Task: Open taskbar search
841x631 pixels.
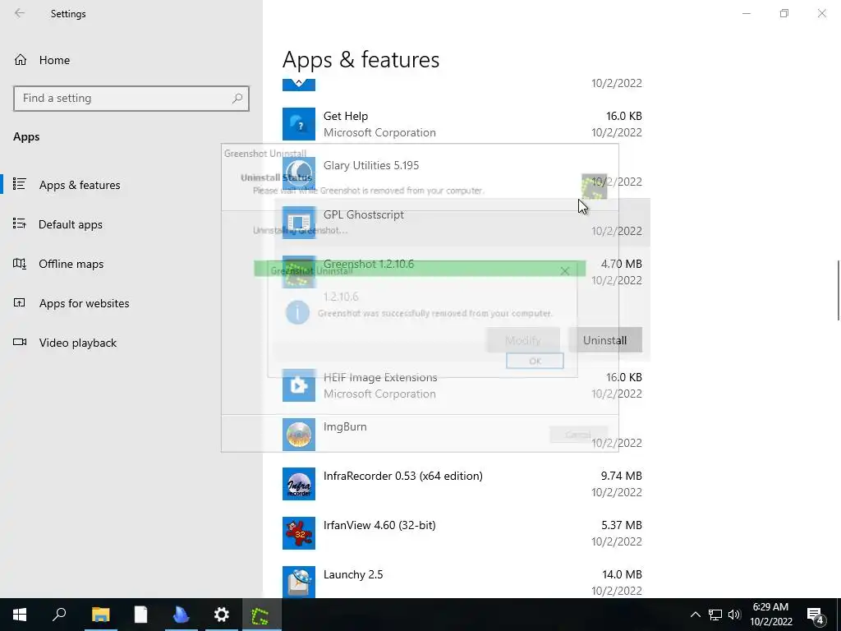Action: tap(59, 615)
